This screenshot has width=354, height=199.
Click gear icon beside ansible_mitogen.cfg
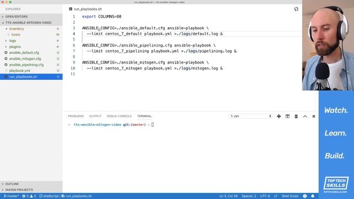coord(6,59)
